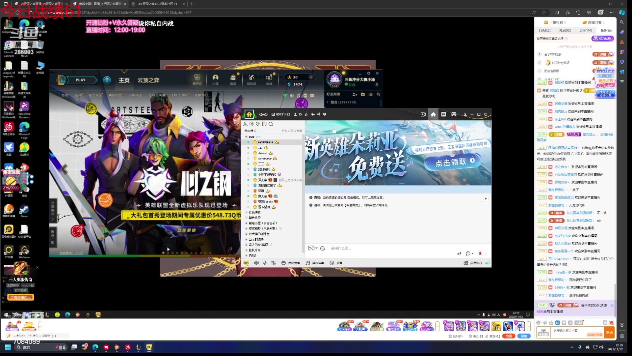Favorite this page with browser star icon

click(x=544, y=13)
